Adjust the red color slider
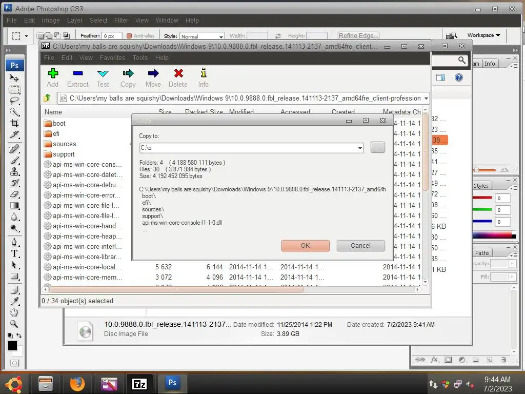The width and height of the screenshot is (525, 394). 482,198
